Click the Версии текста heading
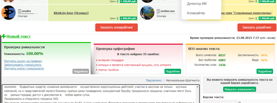 (x=213, y=97)
